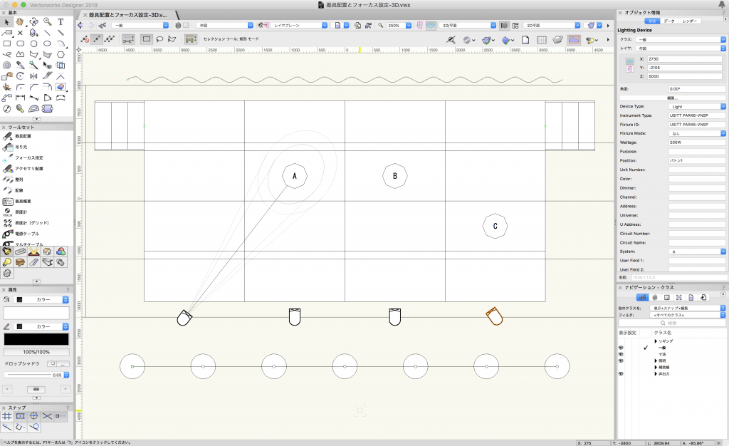The width and height of the screenshot is (729, 446).
Task: Switch to the レンダー tab
Action: 690,21
